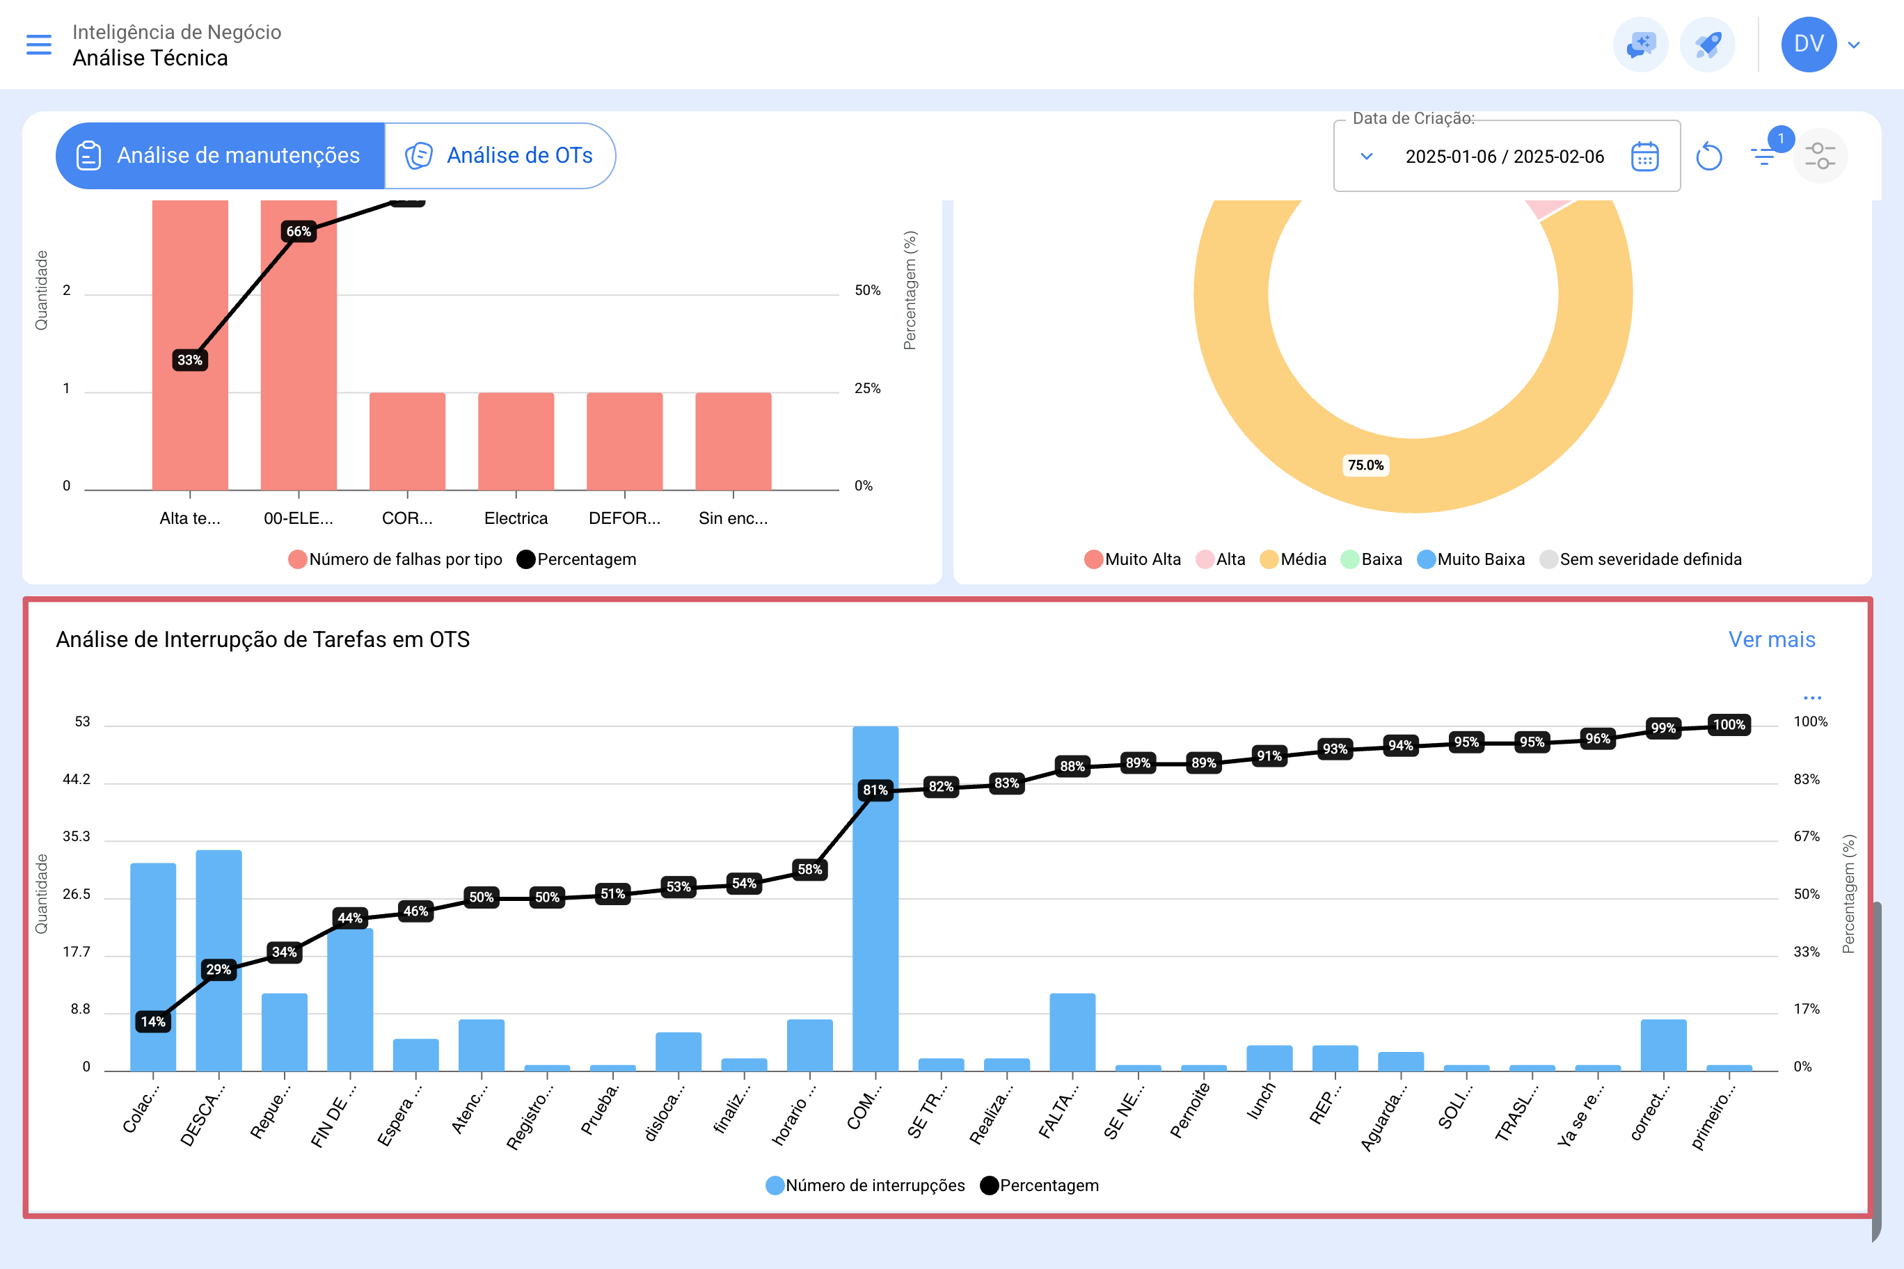Open the calendar date picker icon

[1644, 157]
